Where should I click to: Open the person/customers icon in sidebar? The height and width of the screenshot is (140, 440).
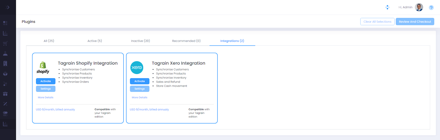(5, 53)
